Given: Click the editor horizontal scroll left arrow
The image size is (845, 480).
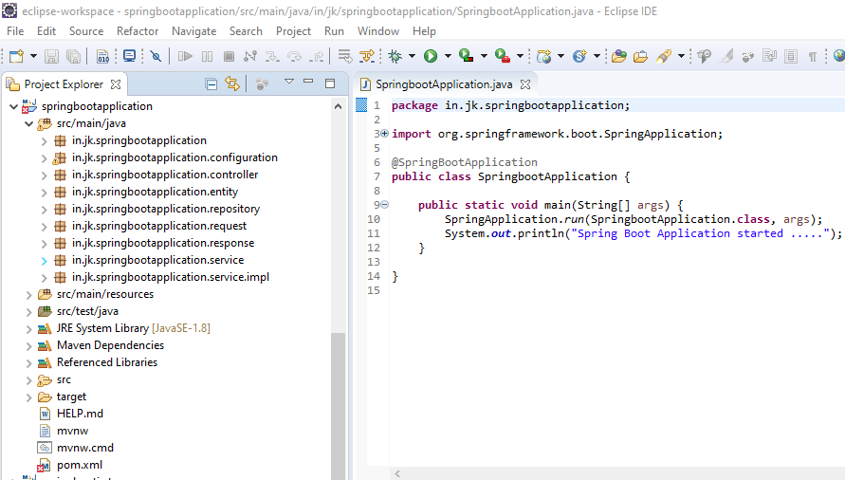Looking at the screenshot, I should tap(397, 473).
